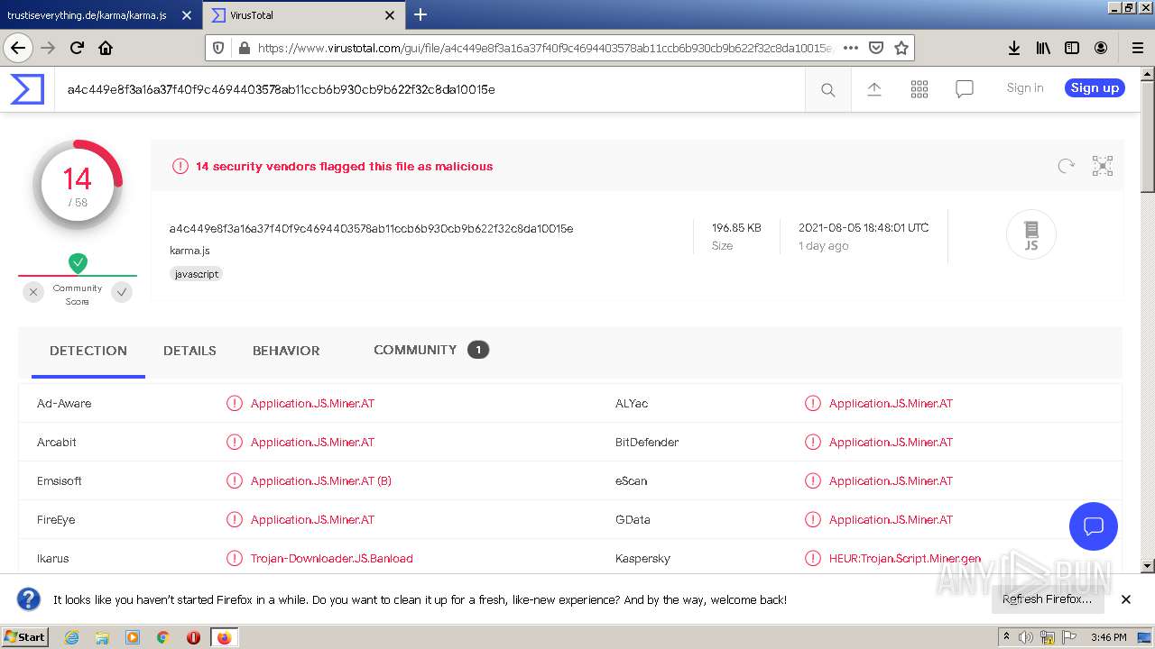Click the Sign up button
1155x649 pixels.
1095,87
